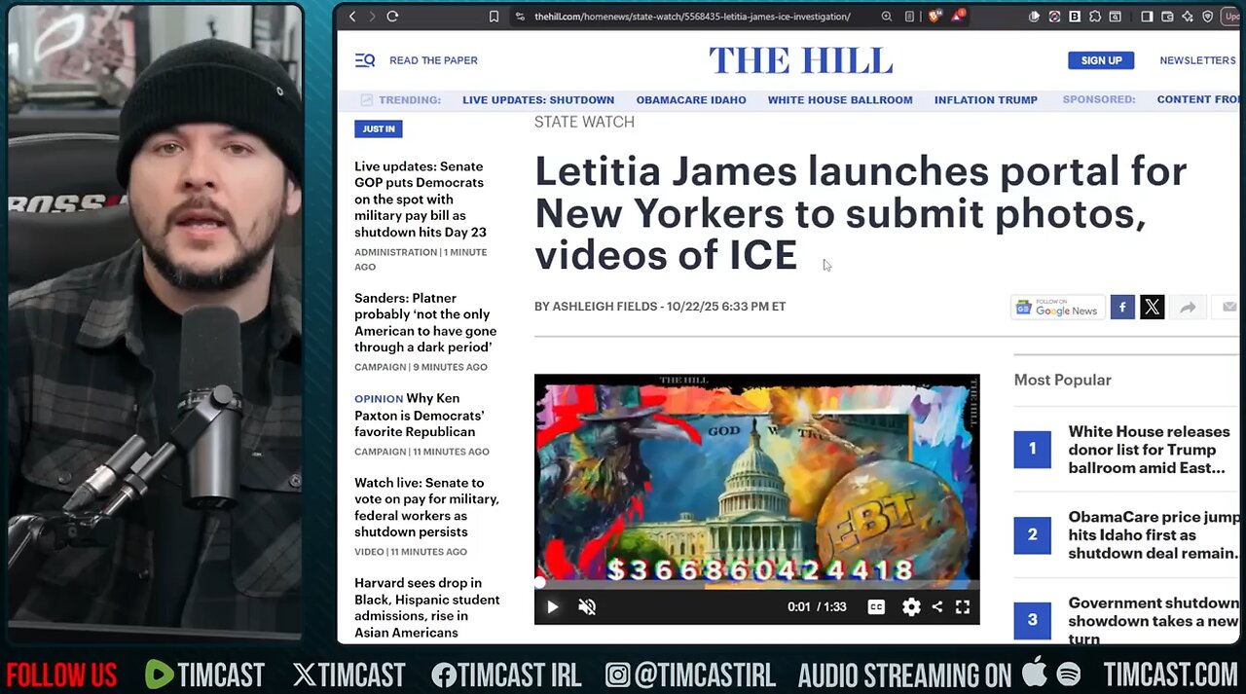
Task: Open Government shutdown showdown story
Action: pos(1154,620)
